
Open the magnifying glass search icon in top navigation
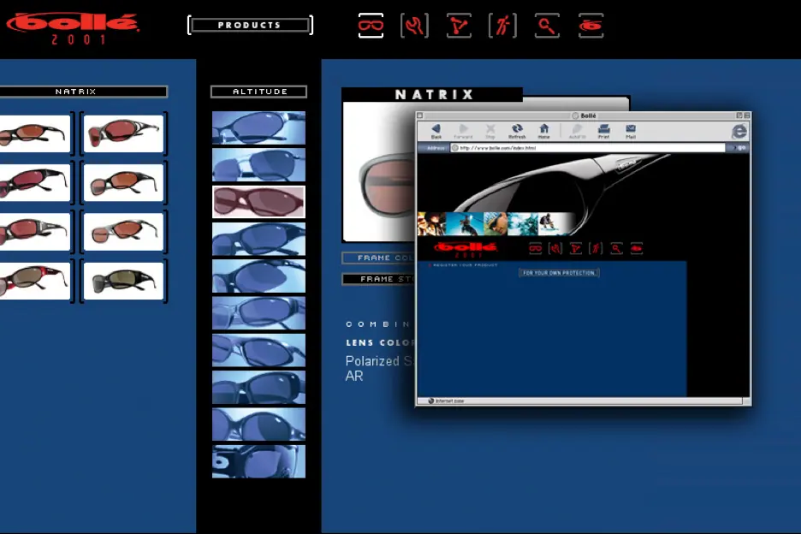click(547, 25)
